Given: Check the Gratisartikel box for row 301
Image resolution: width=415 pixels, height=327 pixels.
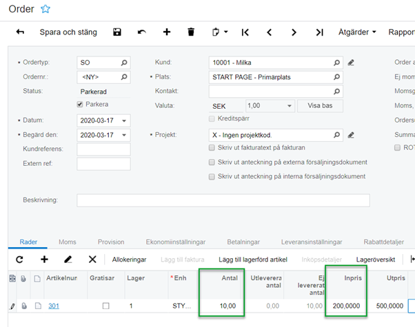Looking at the screenshot, I should (x=105, y=306).
